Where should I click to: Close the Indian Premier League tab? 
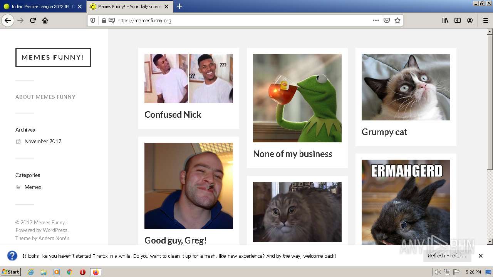(x=80, y=7)
